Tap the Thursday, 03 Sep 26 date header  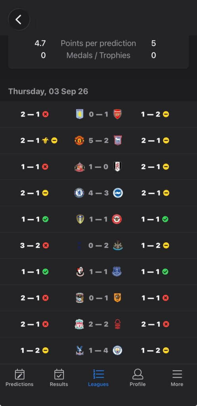48,92
